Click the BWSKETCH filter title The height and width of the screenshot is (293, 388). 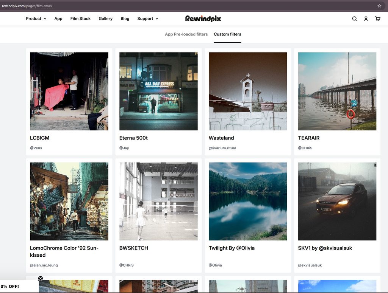tap(134, 248)
